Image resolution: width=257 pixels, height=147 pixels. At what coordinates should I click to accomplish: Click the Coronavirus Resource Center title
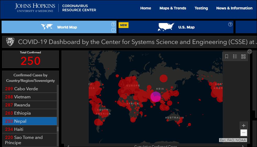pos(79,8)
